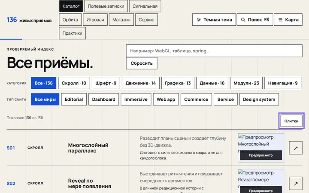Switch to Каталог tab

click(71, 6)
